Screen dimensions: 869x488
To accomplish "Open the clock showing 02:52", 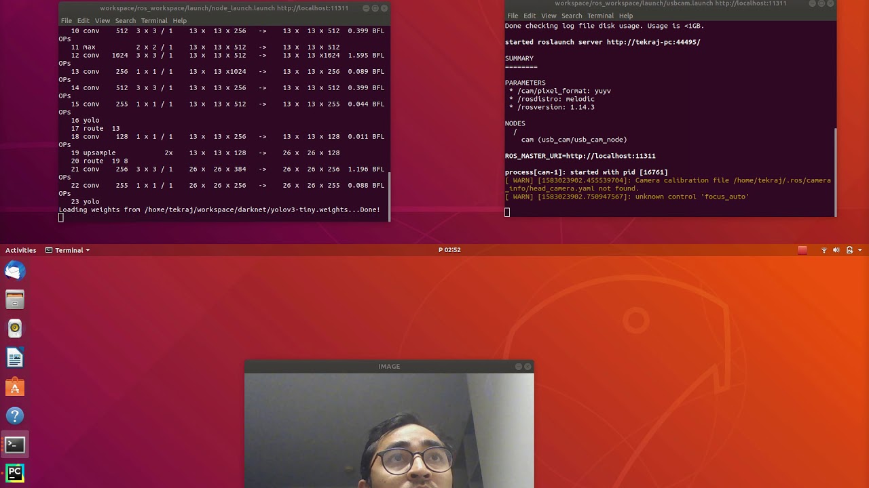I will tap(449, 250).
